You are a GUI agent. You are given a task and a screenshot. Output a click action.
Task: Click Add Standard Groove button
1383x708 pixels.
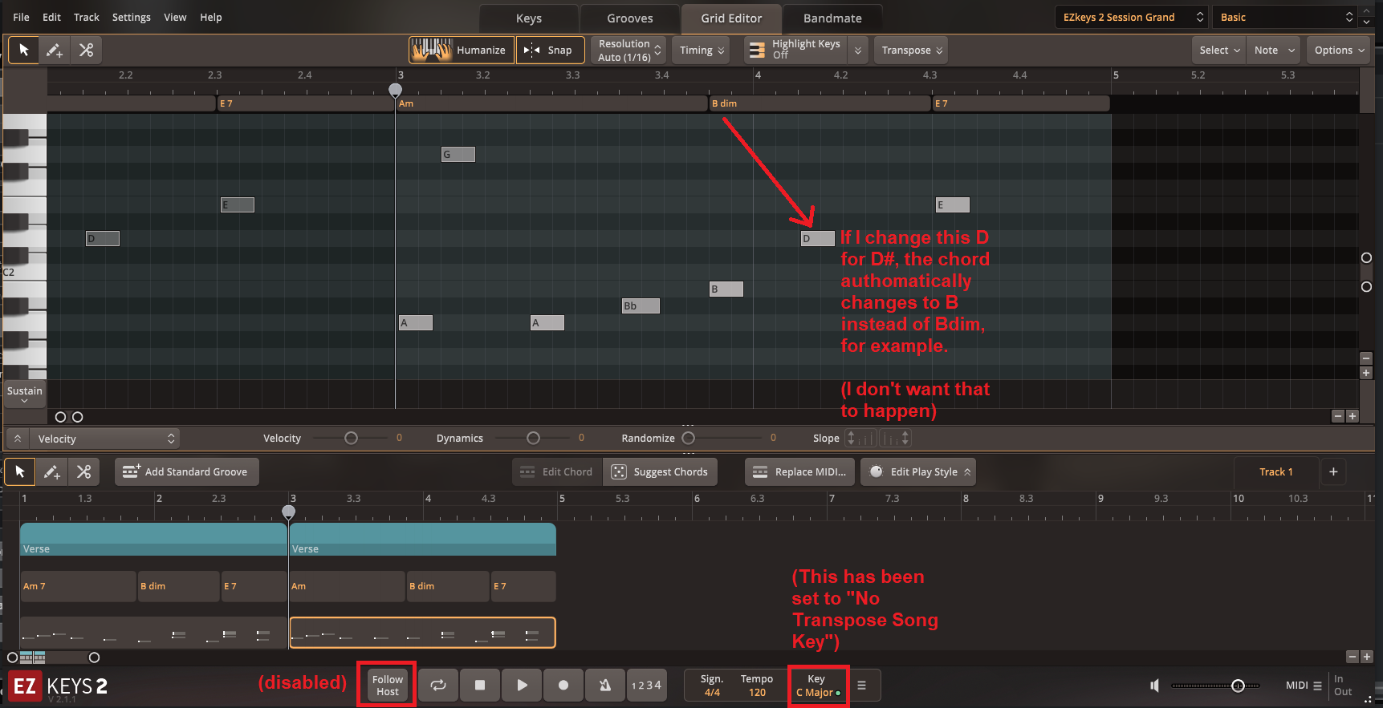click(x=186, y=471)
